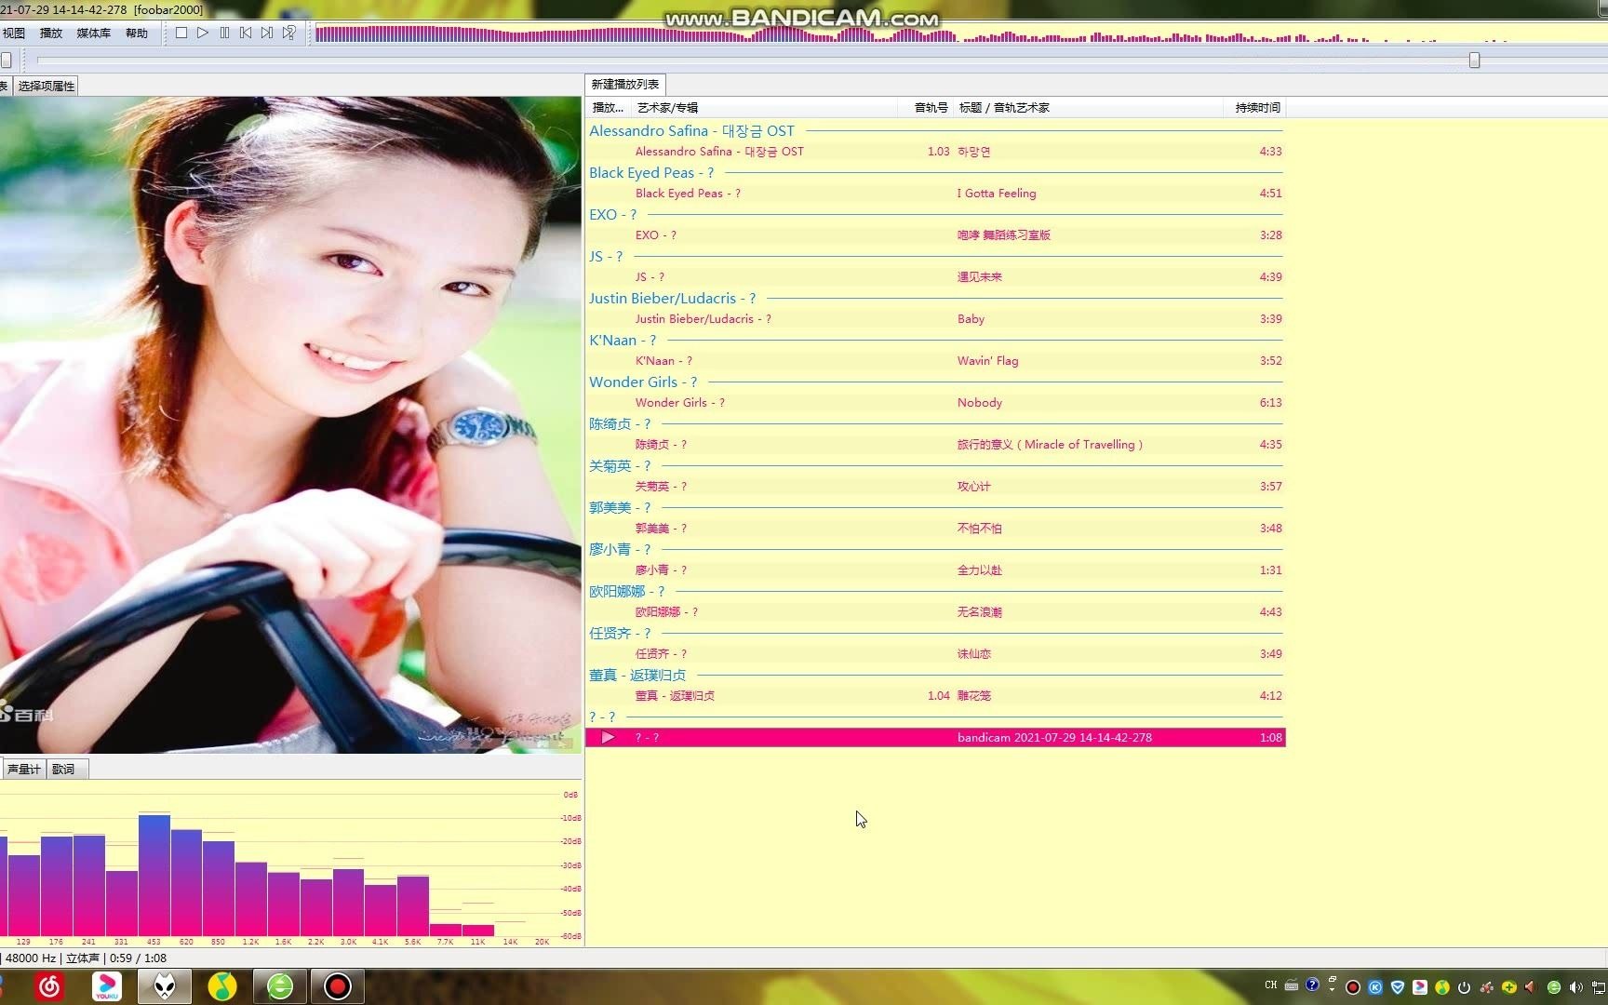Go to the previous track
1608x1005 pixels.
coord(246,33)
